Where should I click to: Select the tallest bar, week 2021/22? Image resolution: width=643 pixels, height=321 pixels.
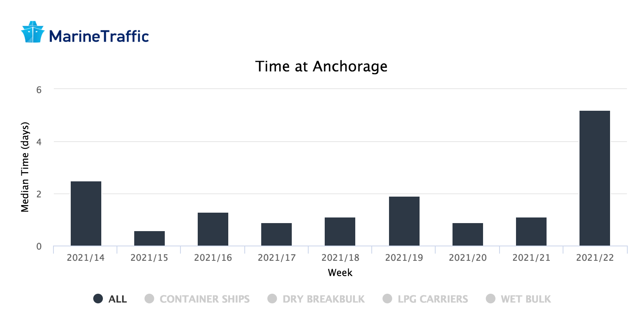(595, 178)
